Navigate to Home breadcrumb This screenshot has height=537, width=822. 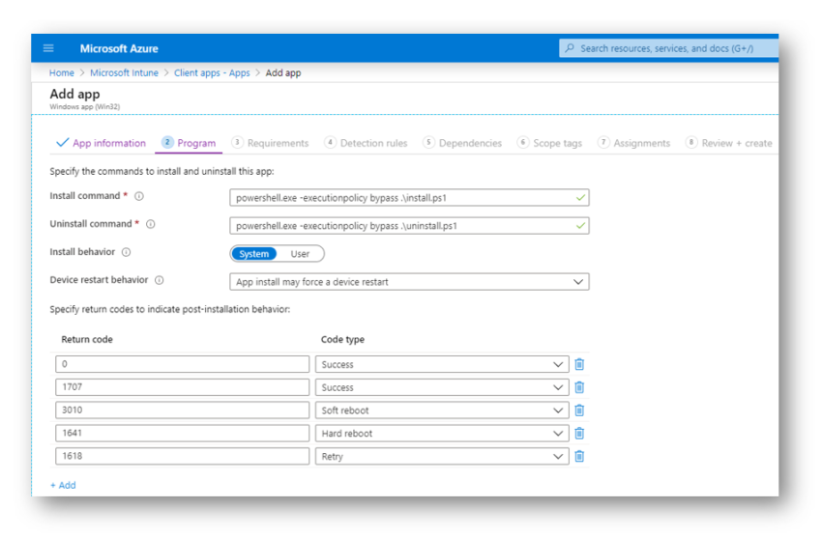[x=61, y=72]
